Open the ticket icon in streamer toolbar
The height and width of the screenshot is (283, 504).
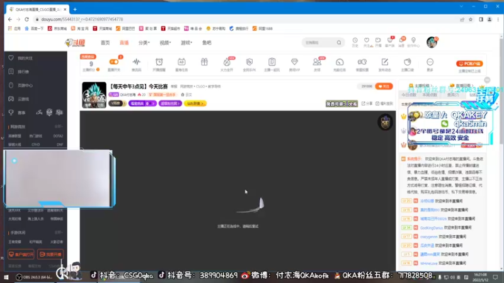coord(362,62)
